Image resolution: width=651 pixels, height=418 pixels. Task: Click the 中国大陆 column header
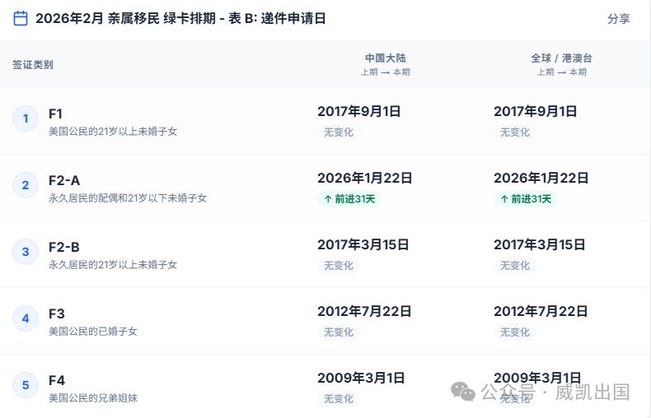point(385,58)
